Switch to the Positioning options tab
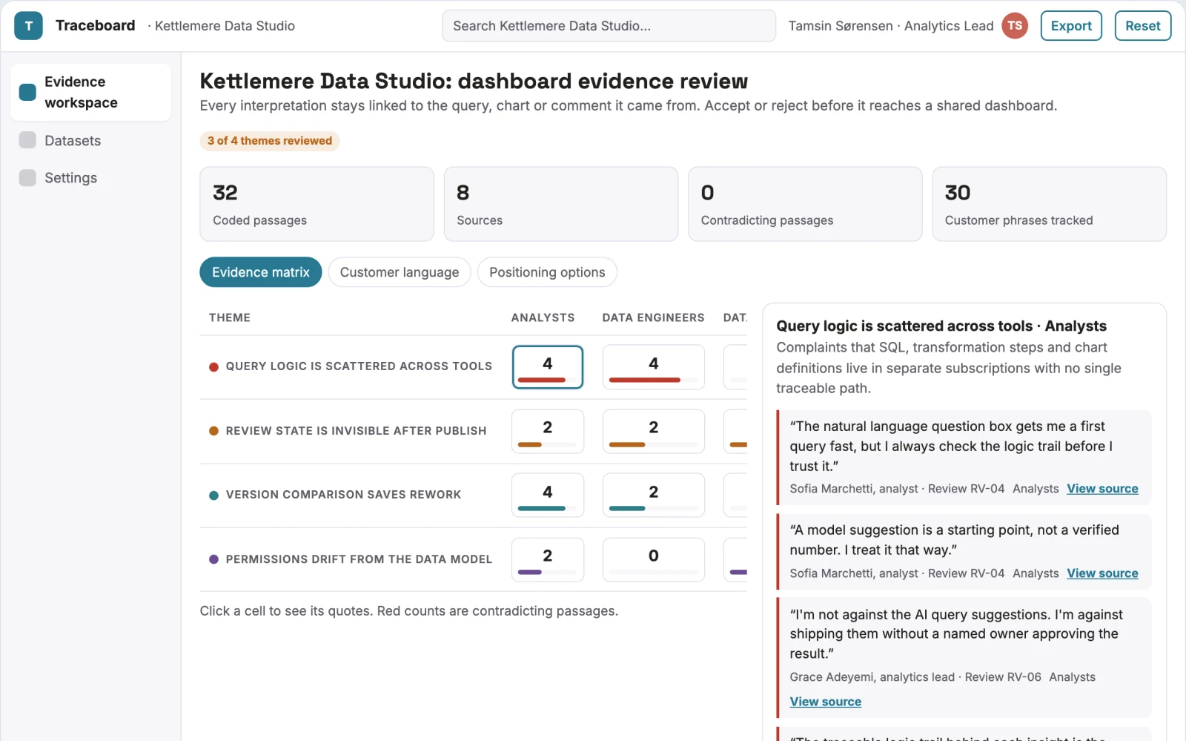Image resolution: width=1186 pixels, height=741 pixels. [547, 272]
